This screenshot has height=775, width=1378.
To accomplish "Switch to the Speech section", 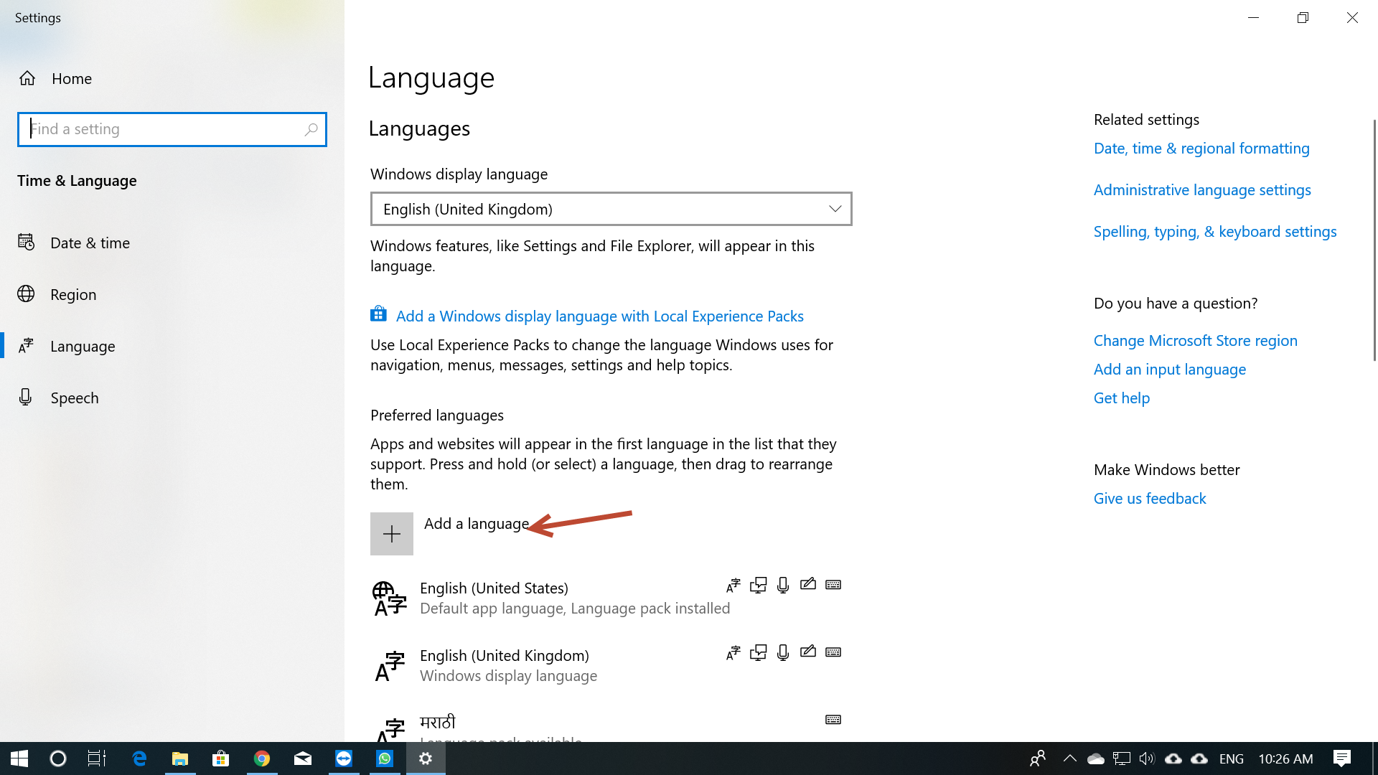I will pos(74,398).
